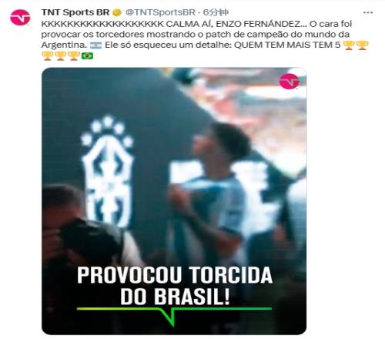Click the 'PROVOCOU TORCIDA' caption line
The height and width of the screenshot is (339, 385).
click(175, 275)
